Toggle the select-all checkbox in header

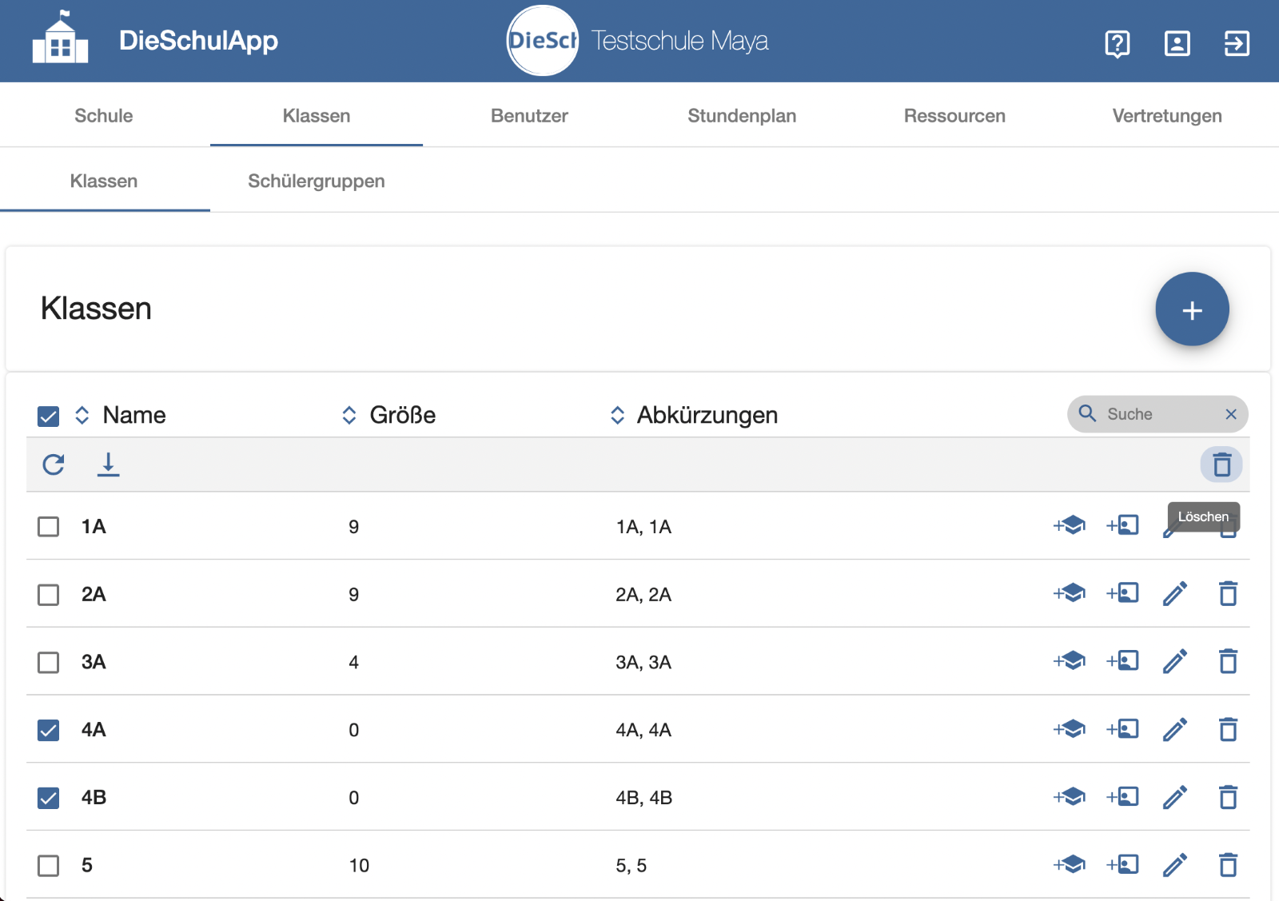49,416
